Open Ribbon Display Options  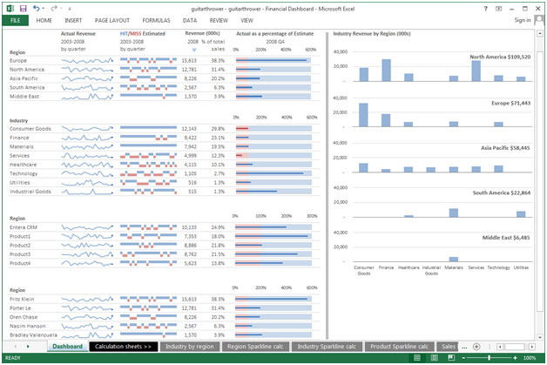click(499, 9)
